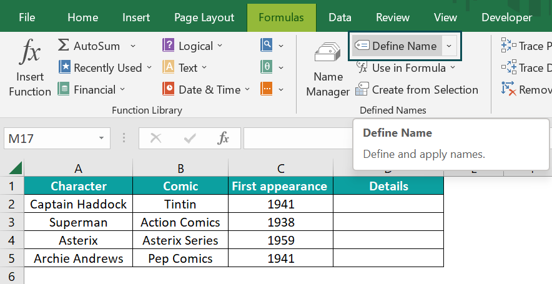Expand the Logical dropdown arrow
This screenshot has height=284, width=552.
220,46
